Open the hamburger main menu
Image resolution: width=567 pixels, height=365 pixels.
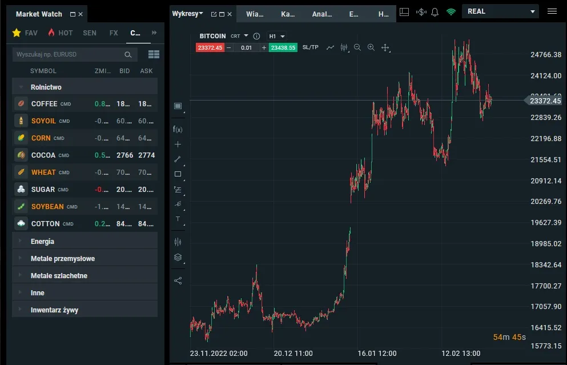[552, 11]
